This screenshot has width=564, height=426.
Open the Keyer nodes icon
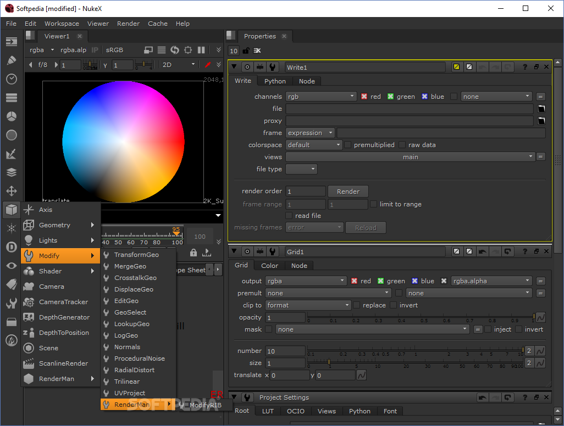[x=12, y=154]
